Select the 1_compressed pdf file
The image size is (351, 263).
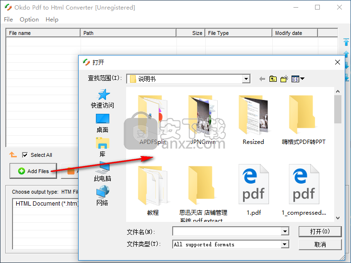304,190
